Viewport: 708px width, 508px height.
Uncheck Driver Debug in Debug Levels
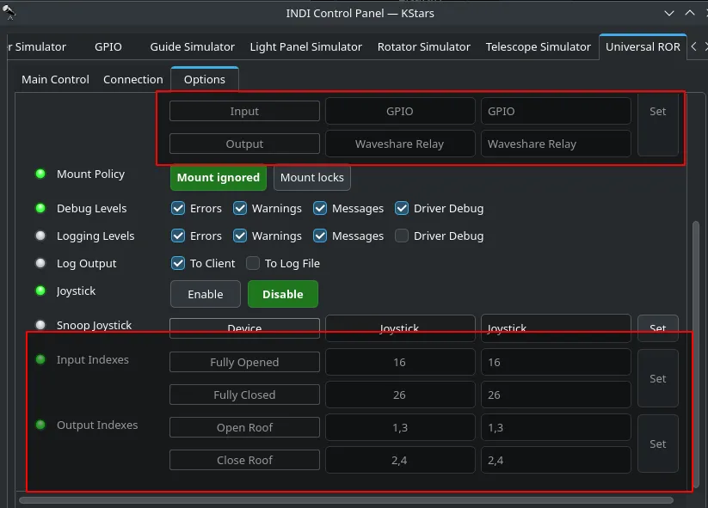point(402,208)
